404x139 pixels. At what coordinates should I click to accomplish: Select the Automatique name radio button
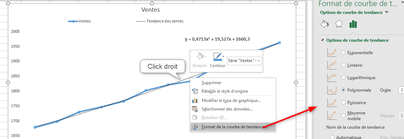[x=332, y=138]
